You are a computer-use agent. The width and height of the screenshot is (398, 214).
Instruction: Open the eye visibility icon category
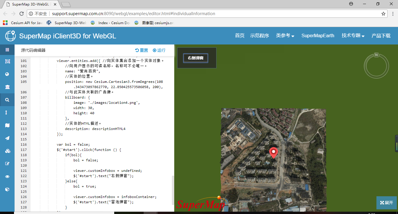click(7, 176)
